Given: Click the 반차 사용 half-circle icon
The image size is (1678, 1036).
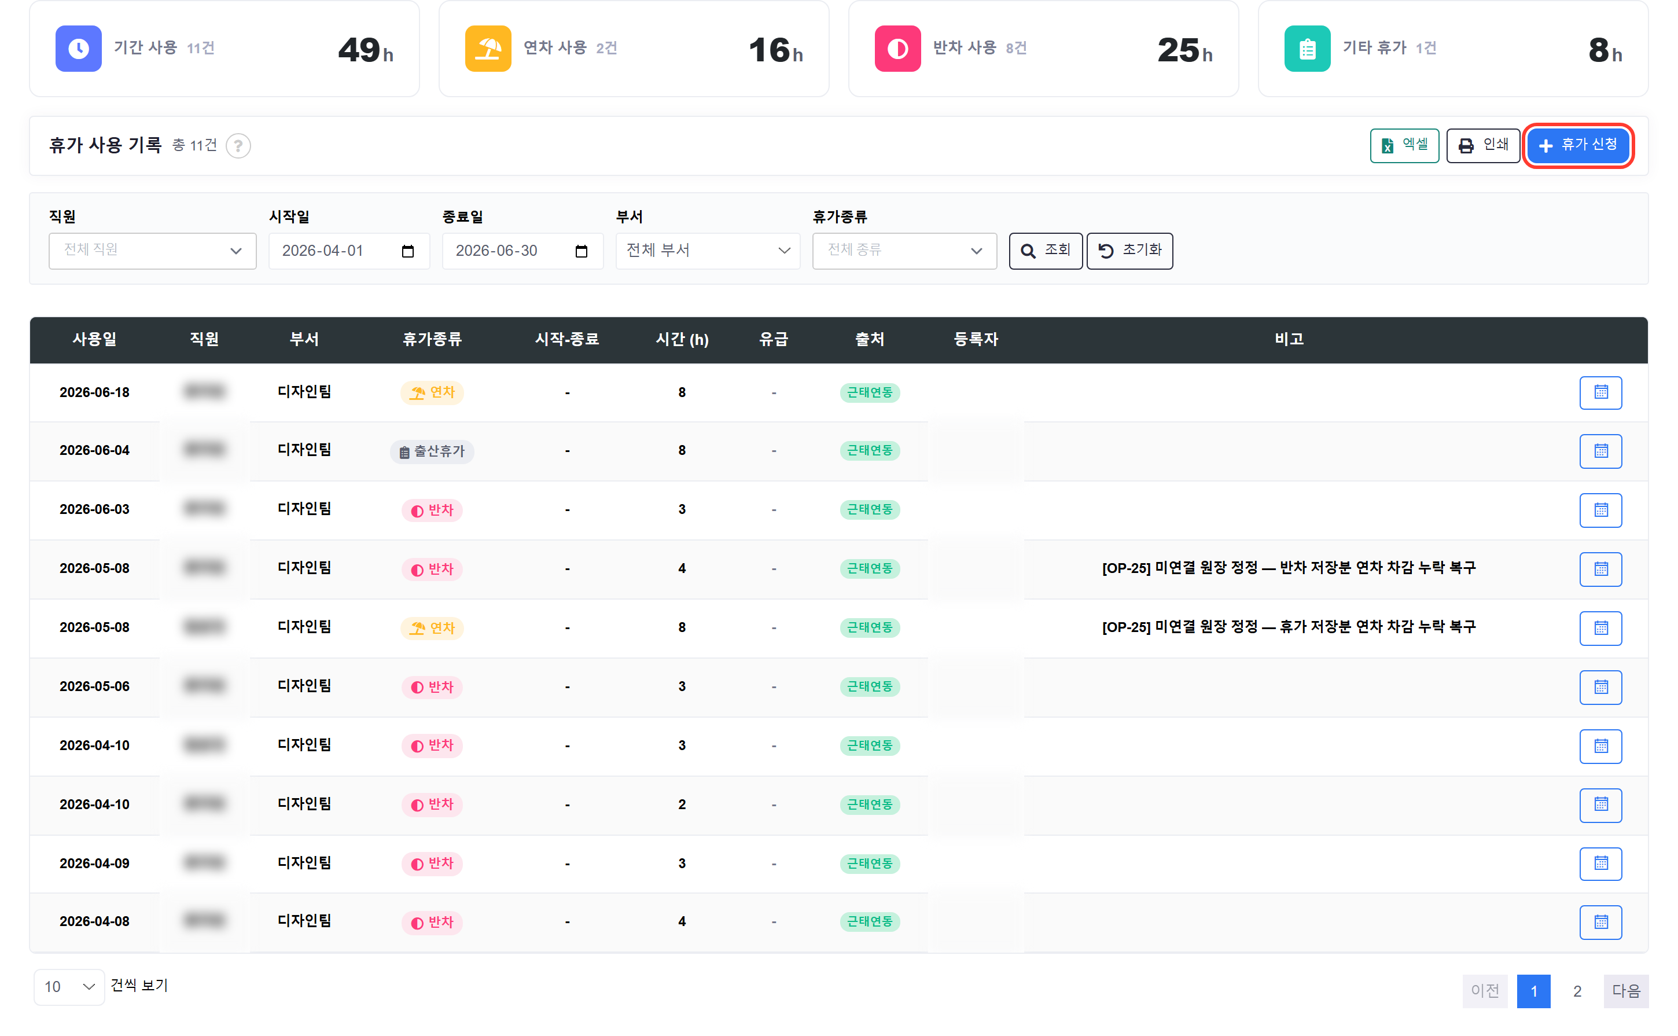Looking at the screenshot, I should tap(897, 49).
